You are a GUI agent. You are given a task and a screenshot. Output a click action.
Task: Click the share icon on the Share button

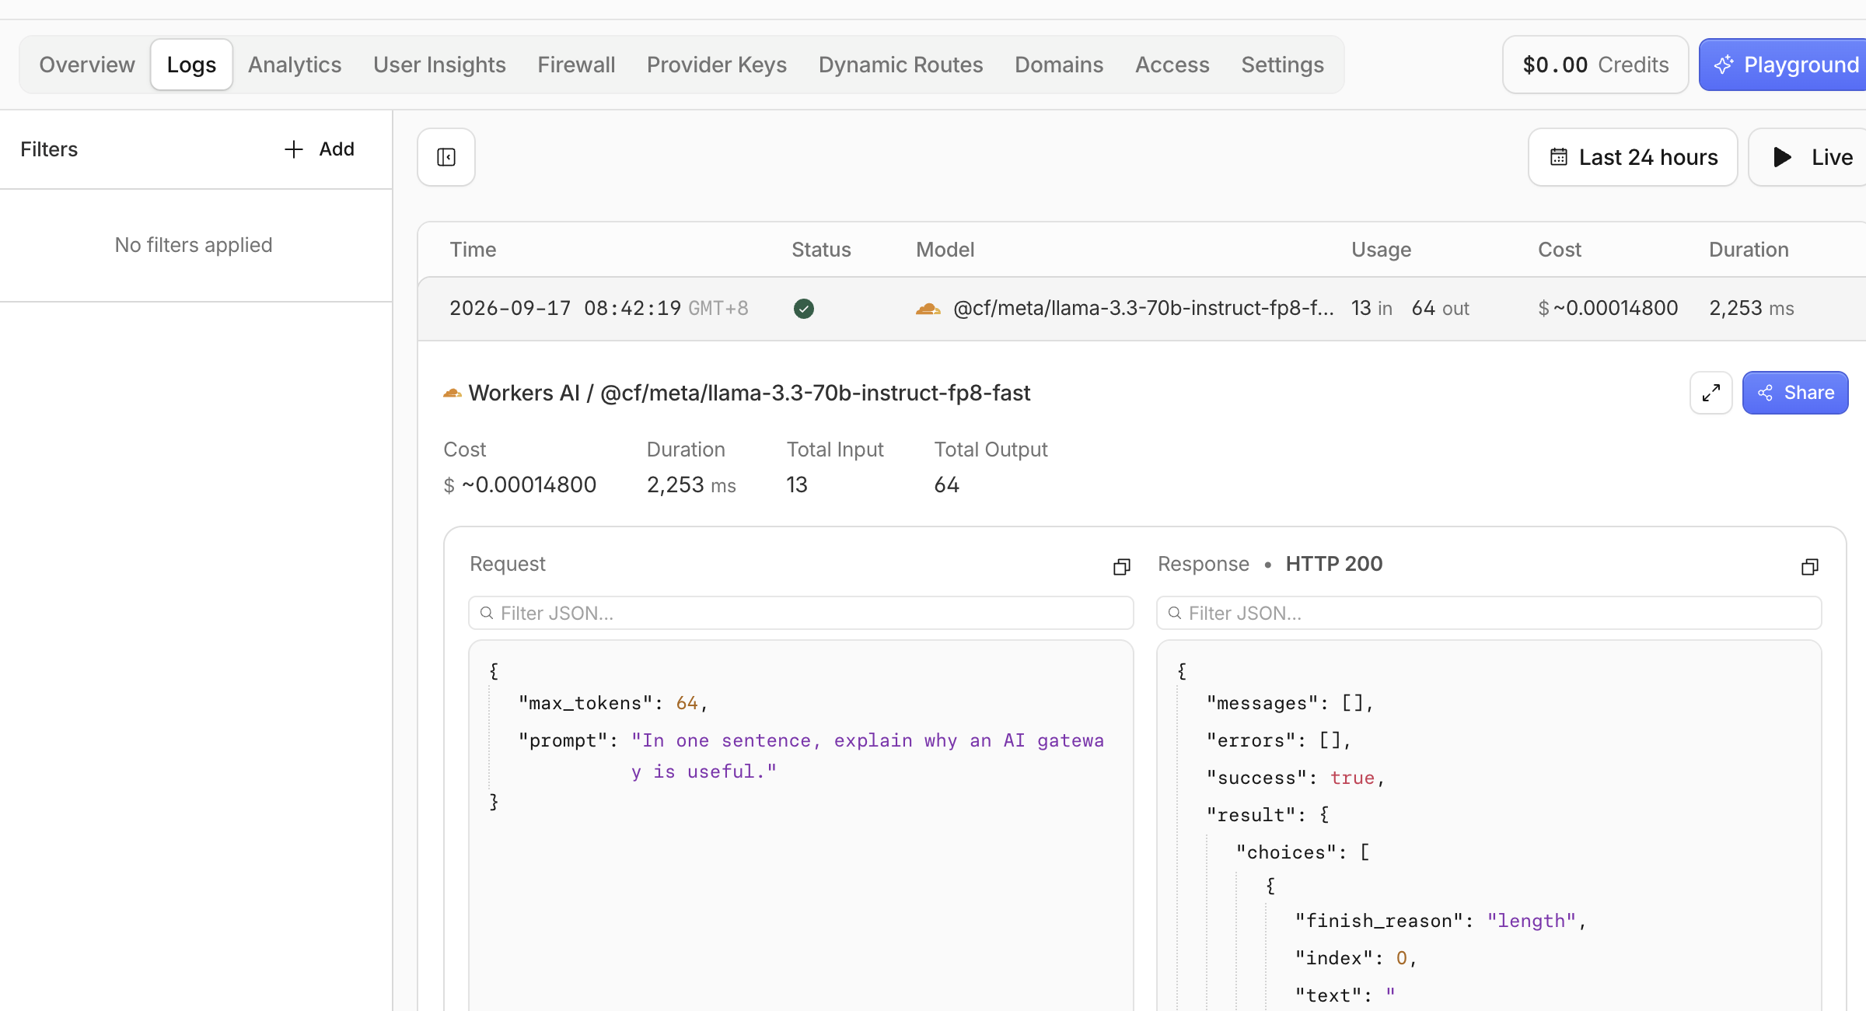[x=1766, y=393]
